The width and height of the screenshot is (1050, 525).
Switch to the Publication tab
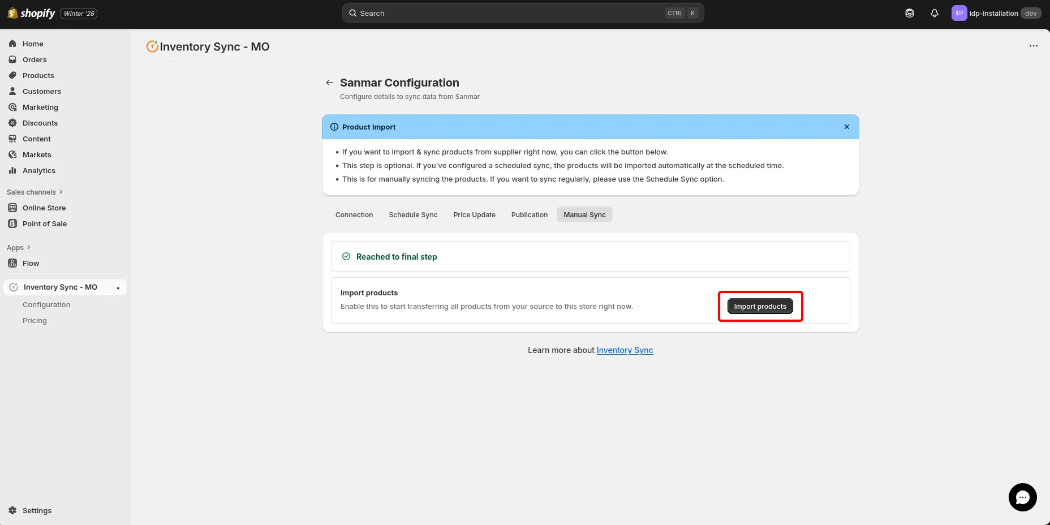tap(529, 214)
